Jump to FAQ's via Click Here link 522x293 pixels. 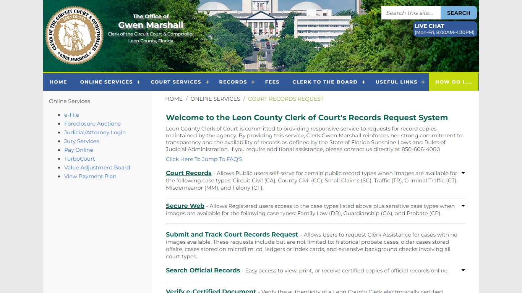click(204, 159)
